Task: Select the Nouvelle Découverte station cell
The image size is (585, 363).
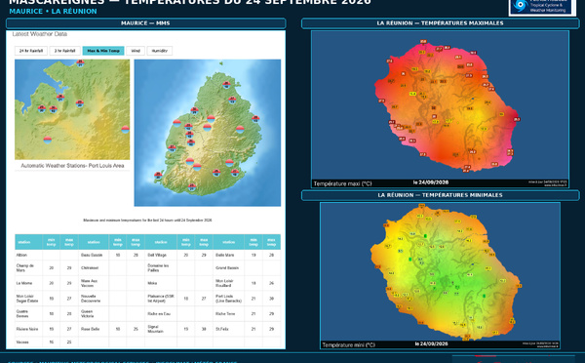Action: tap(94, 299)
